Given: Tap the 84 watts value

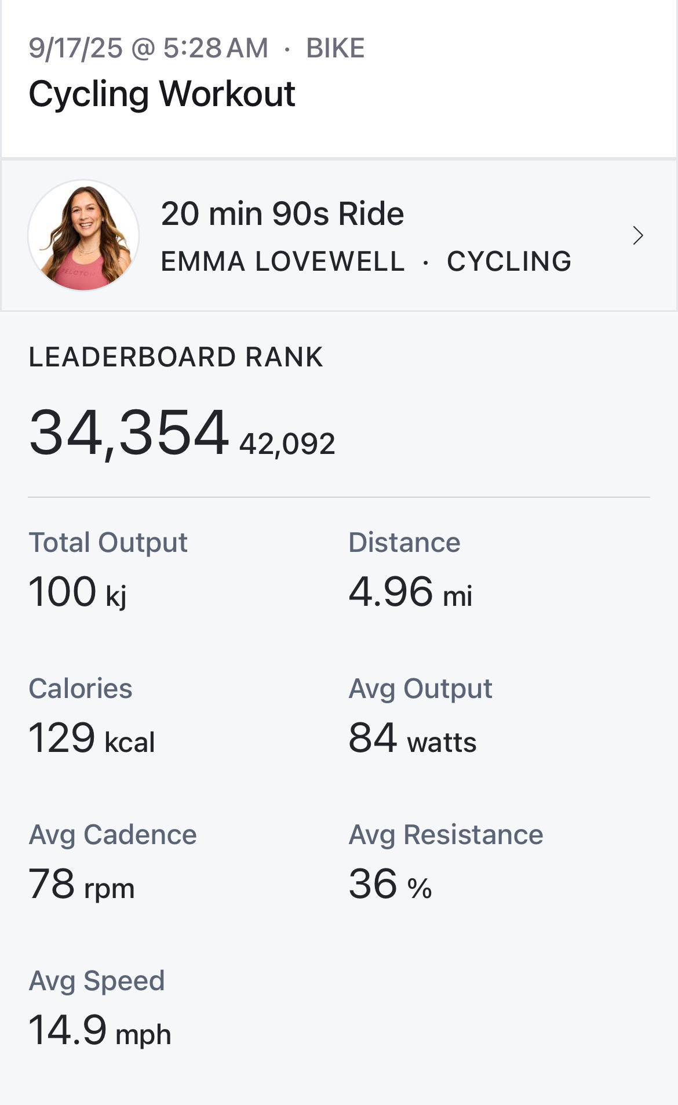Looking at the screenshot, I should coord(412,739).
